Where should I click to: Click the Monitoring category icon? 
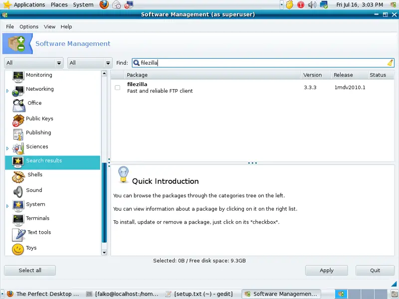pyautogui.click(x=18, y=77)
